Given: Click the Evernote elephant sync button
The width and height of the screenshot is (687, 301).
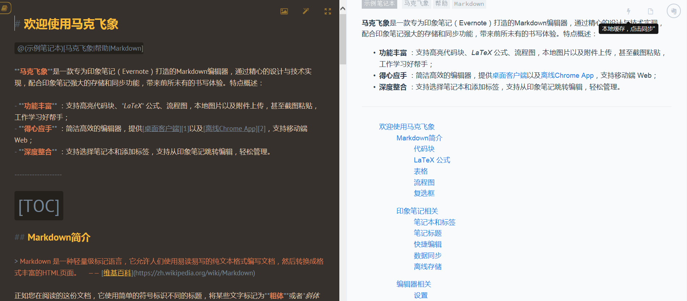Looking at the screenshot, I should click(674, 11).
